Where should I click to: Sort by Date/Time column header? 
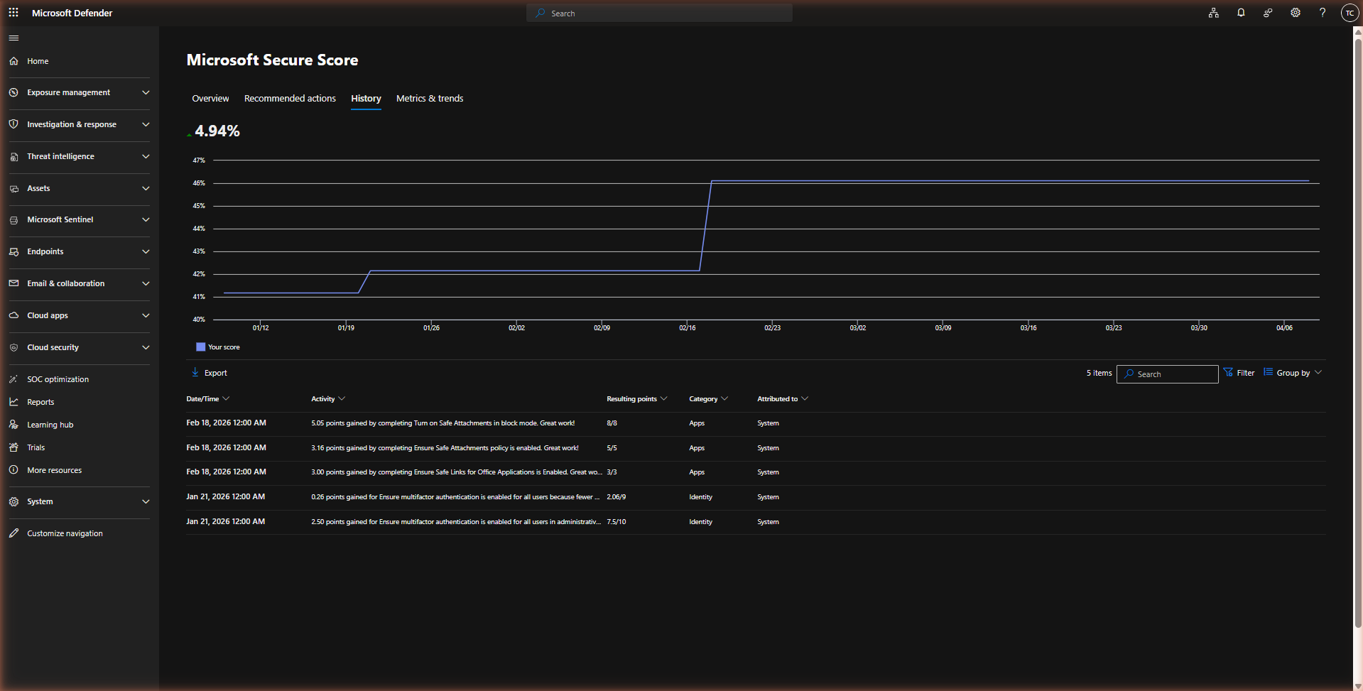[207, 399]
